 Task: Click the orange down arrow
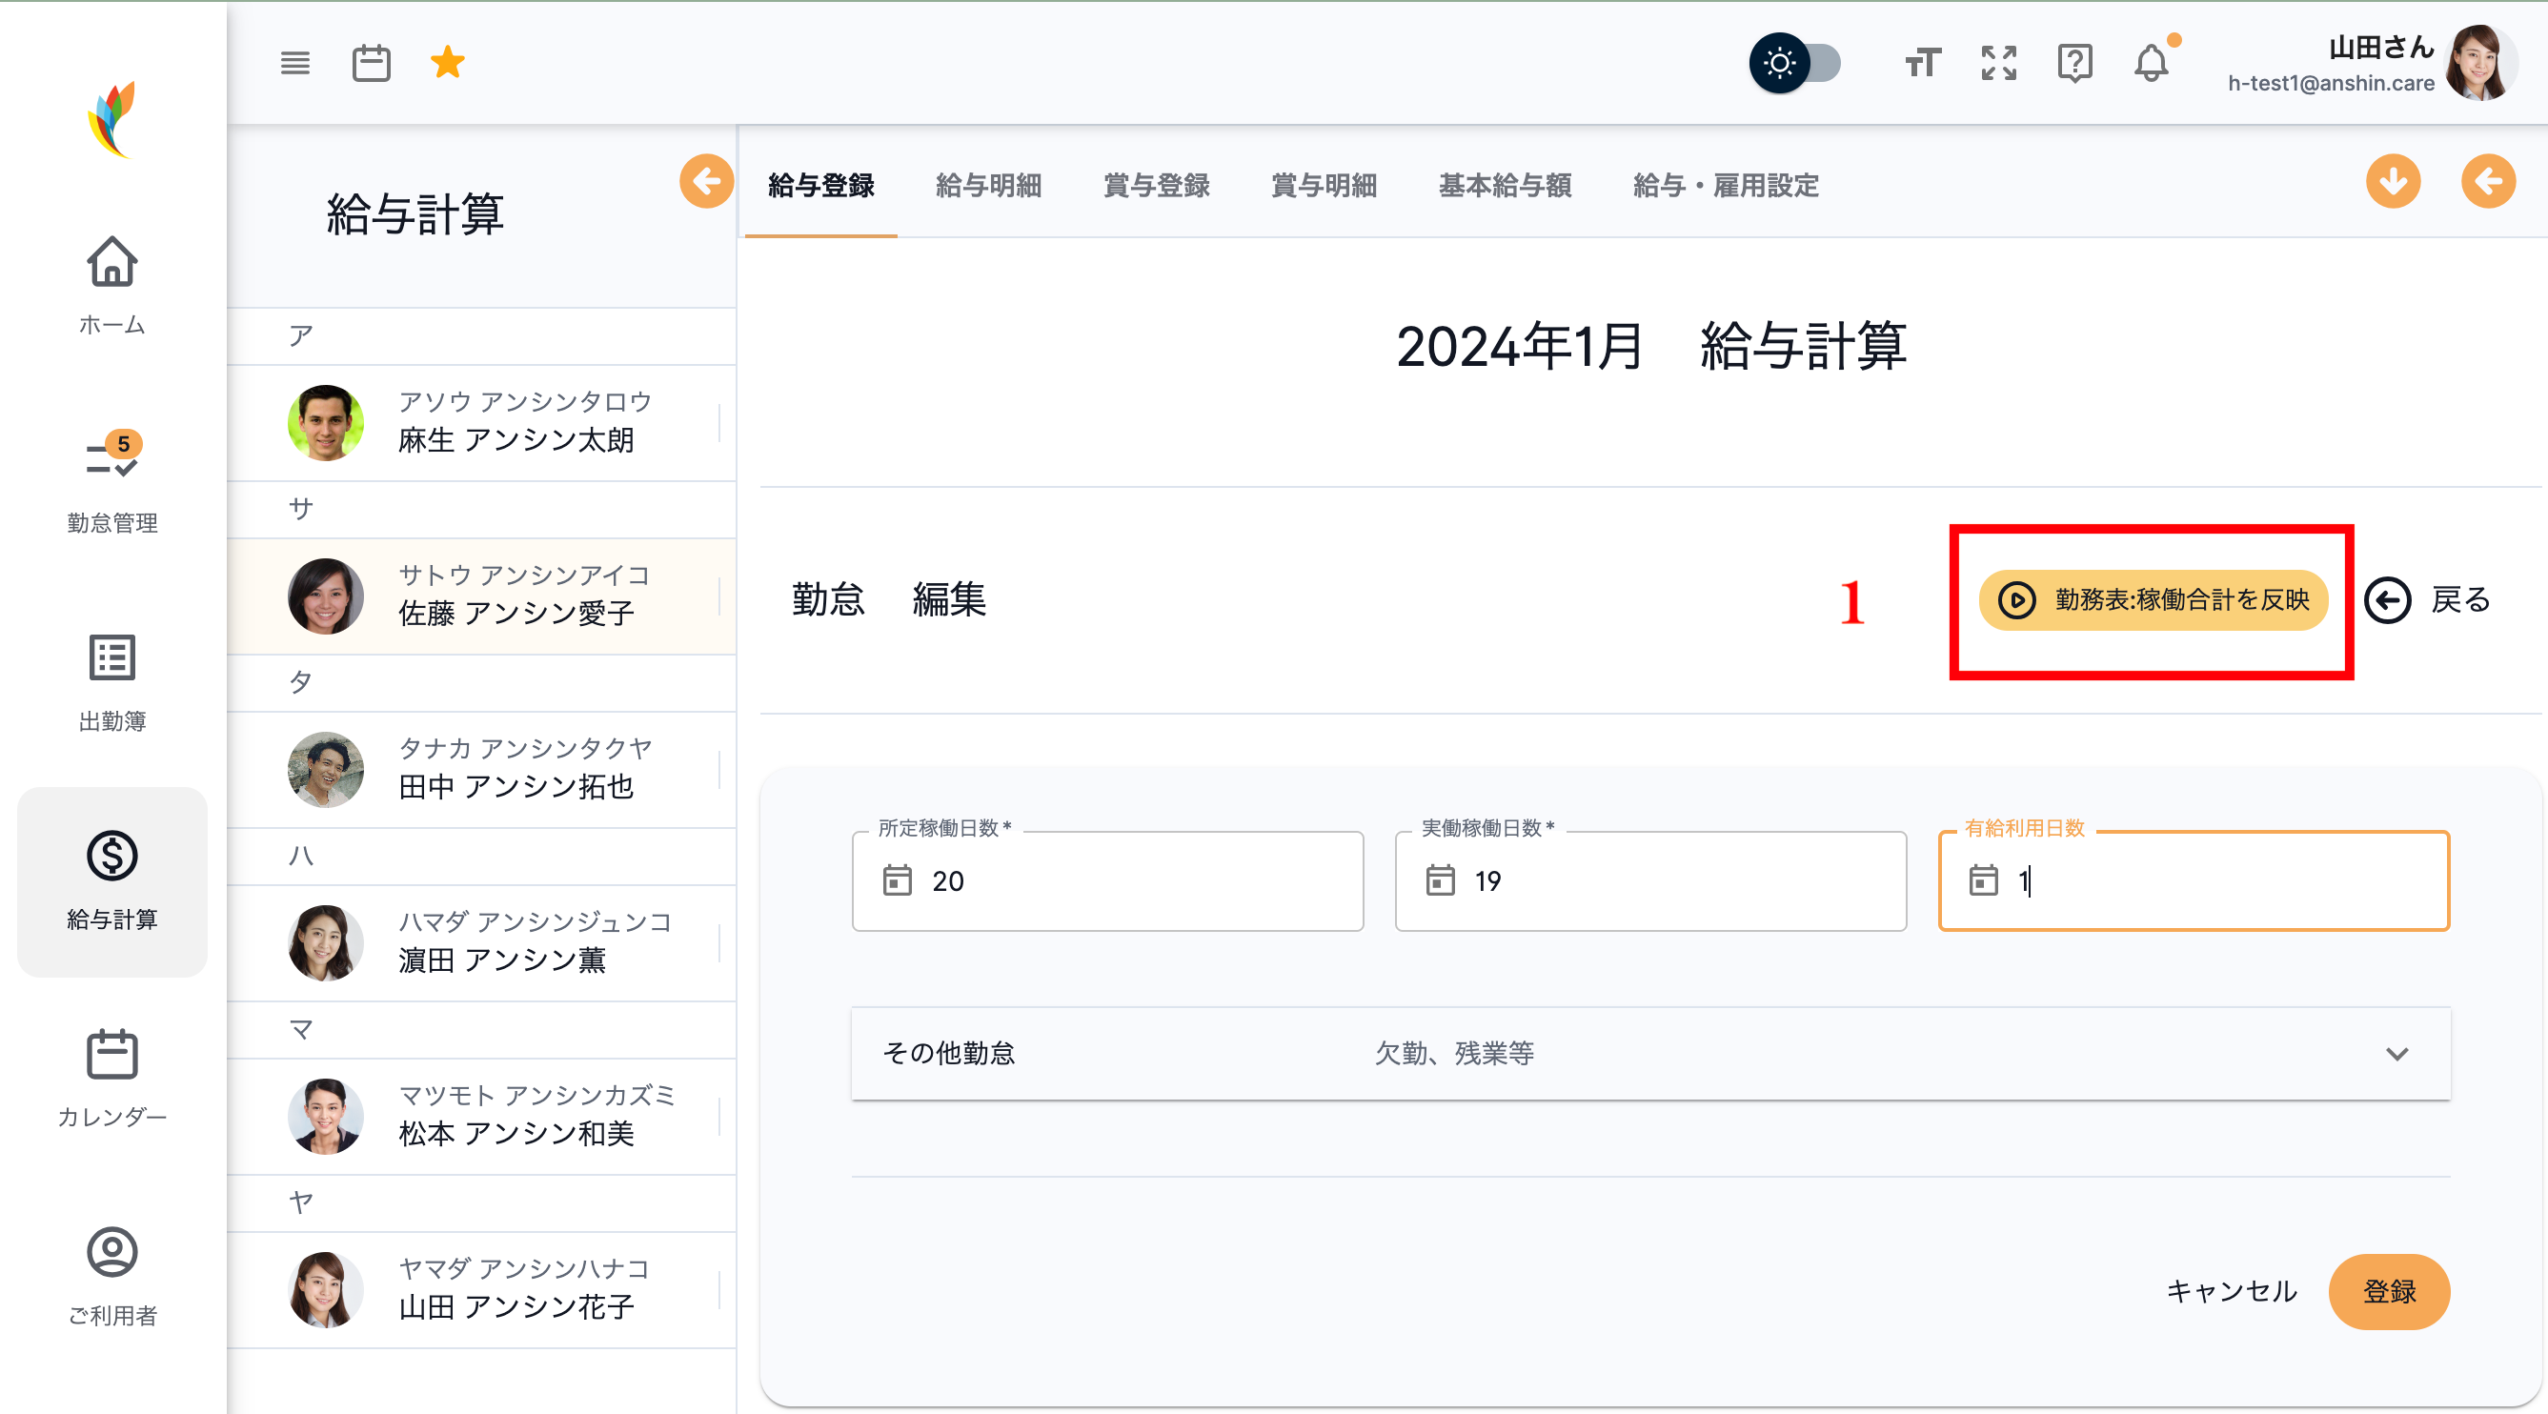coord(2393,181)
